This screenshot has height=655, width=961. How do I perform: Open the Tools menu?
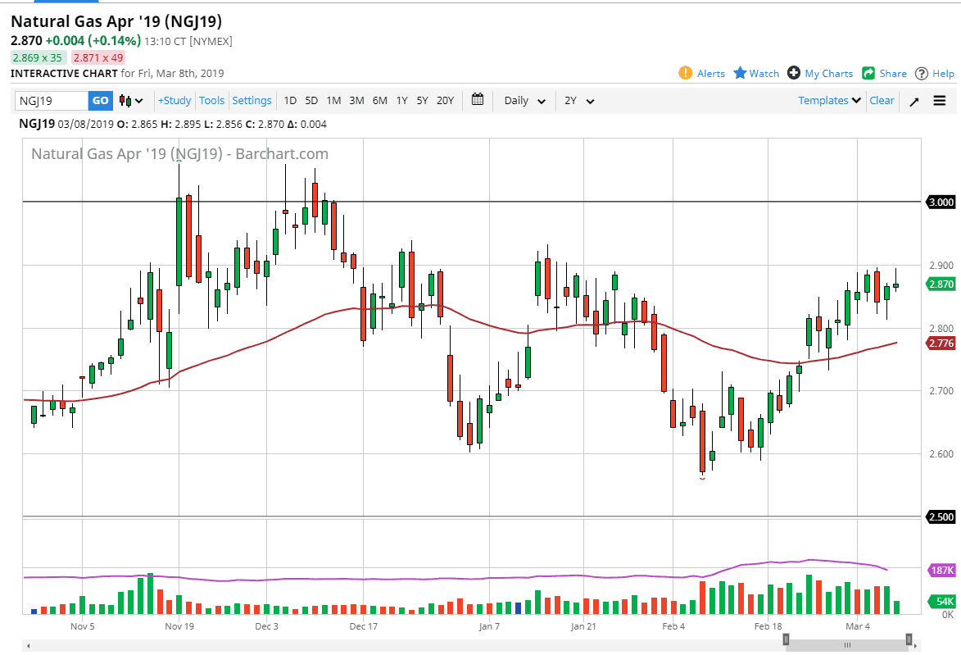211,101
